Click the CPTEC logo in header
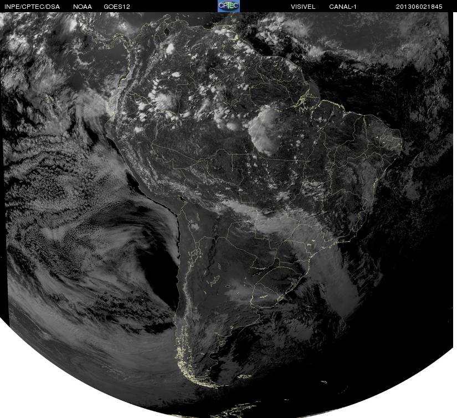The image size is (457, 418). click(x=228, y=6)
